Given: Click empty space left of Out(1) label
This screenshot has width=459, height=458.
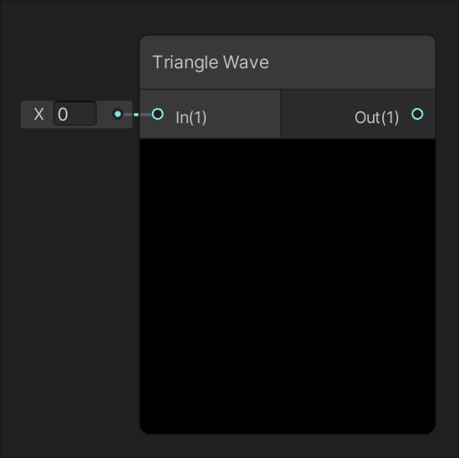Looking at the screenshot, I should pyautogui.click(x=316, y=115).
